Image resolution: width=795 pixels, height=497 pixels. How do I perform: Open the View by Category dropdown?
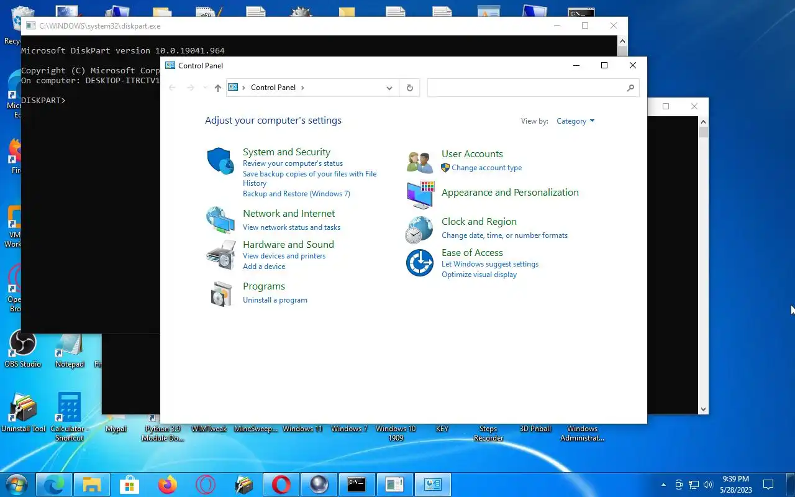click(575, 121)
